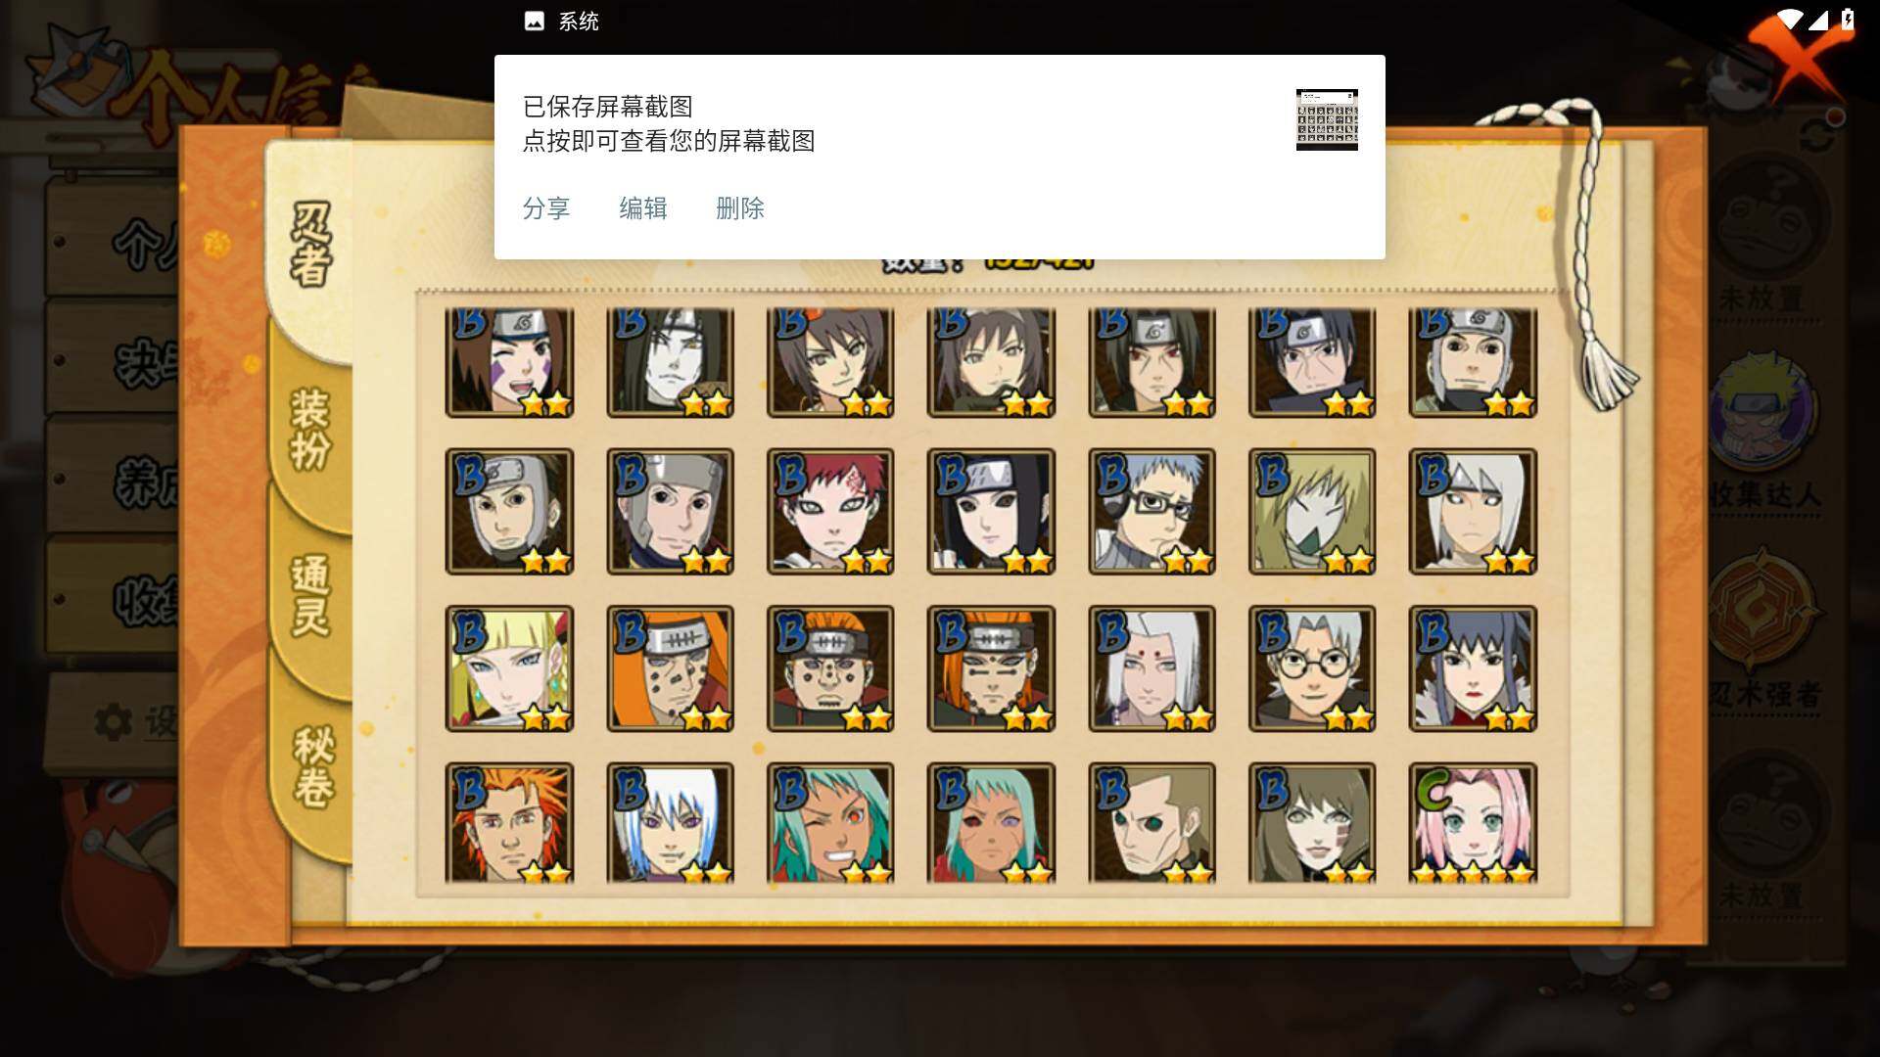Select the blue-haired woman ninja portrait
The height and width of the screenshot is (1057, 1880).
[x=1473, y=668]
